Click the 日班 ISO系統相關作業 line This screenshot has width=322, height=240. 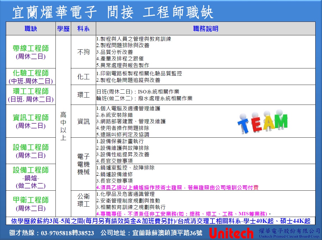138,92
